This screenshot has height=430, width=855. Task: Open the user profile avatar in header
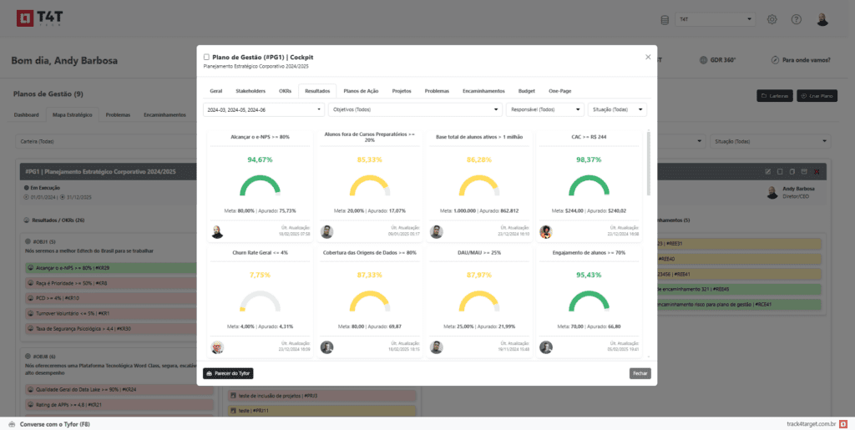822,19
